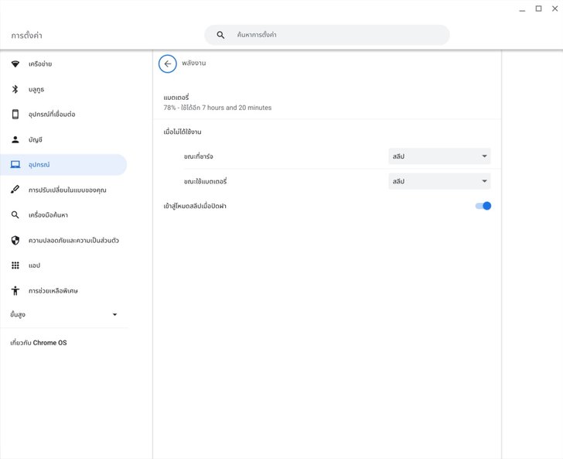
Task: Click the security shield icon
Action: (x=15, y=240)
